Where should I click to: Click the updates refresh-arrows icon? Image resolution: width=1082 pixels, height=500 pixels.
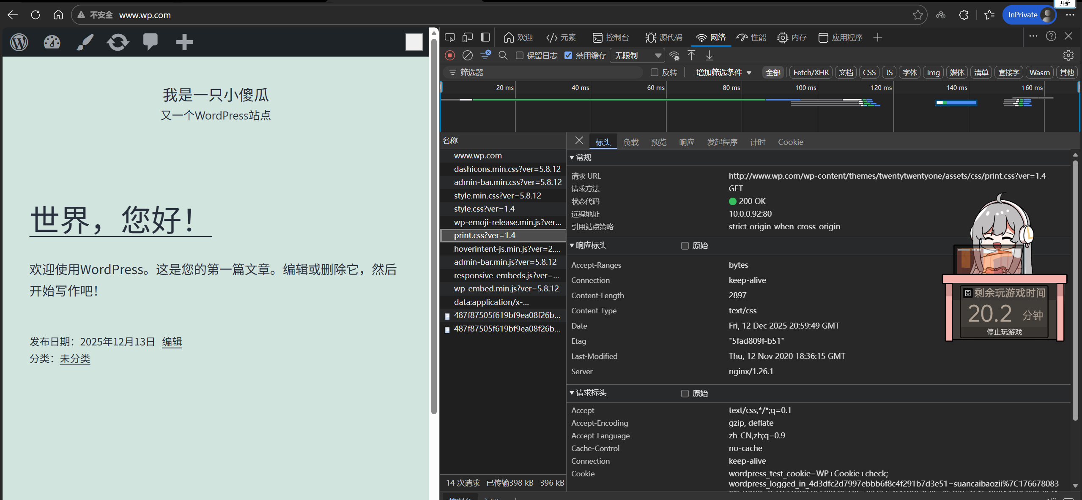[118, 42]
